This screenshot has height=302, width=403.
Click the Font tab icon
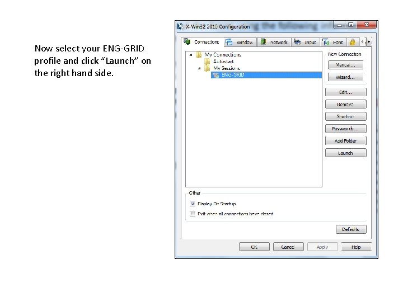(326, 42)
